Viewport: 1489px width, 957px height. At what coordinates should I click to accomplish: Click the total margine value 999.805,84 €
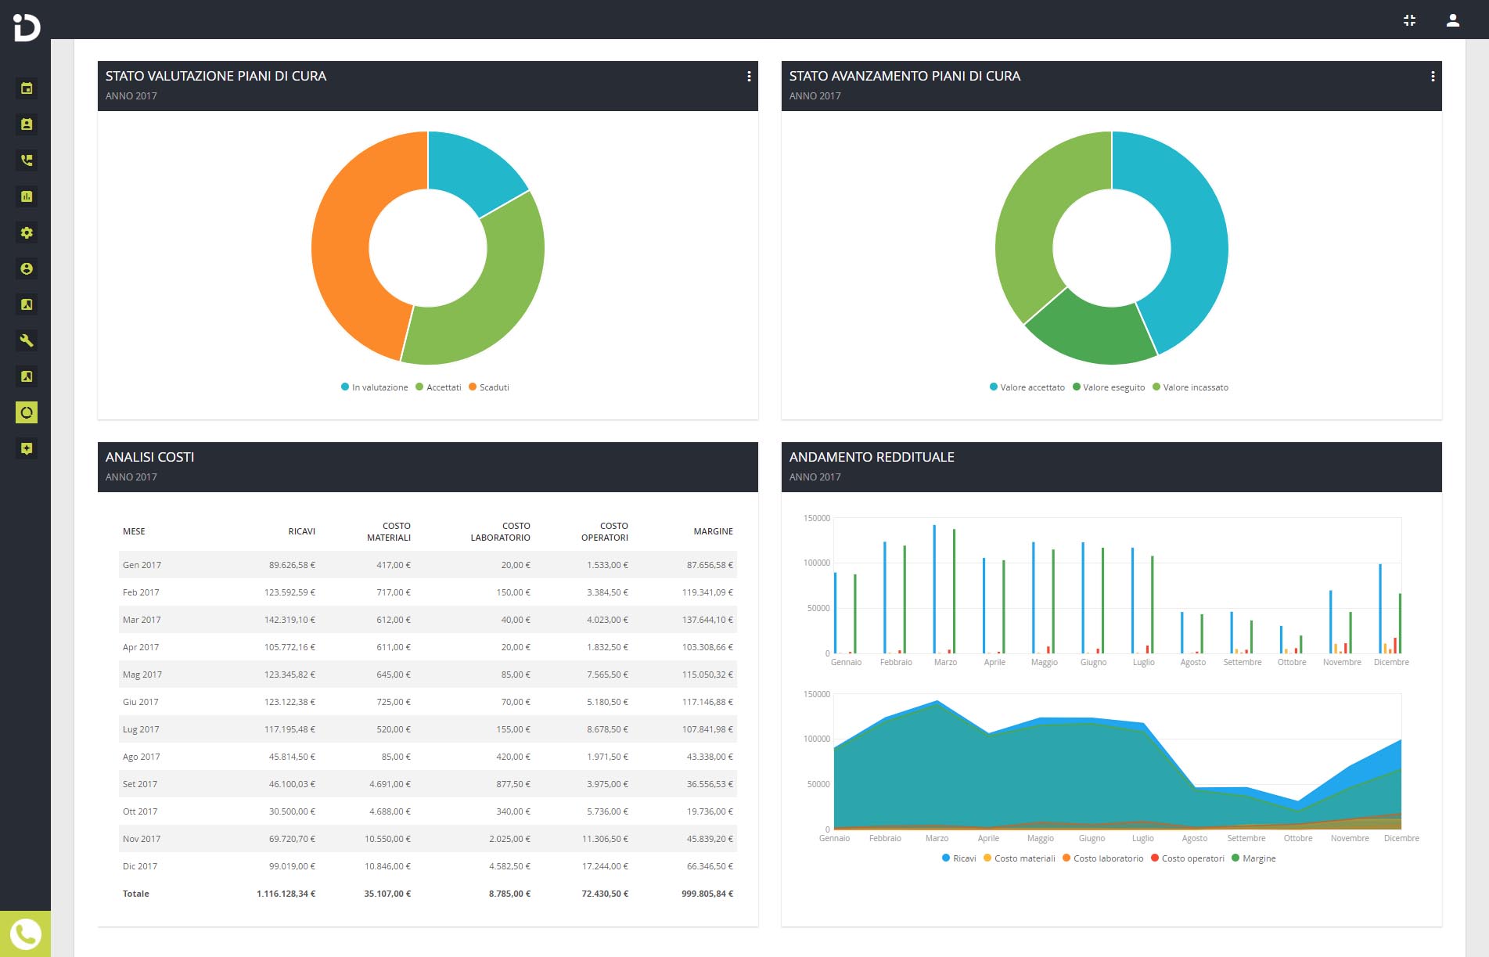point(707,894)
